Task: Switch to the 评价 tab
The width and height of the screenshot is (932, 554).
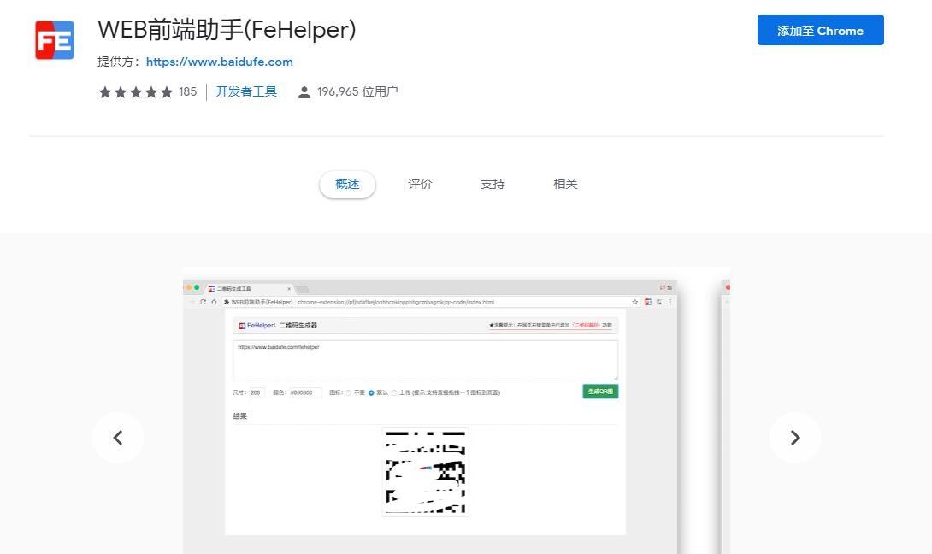Action: pos(420,185)
